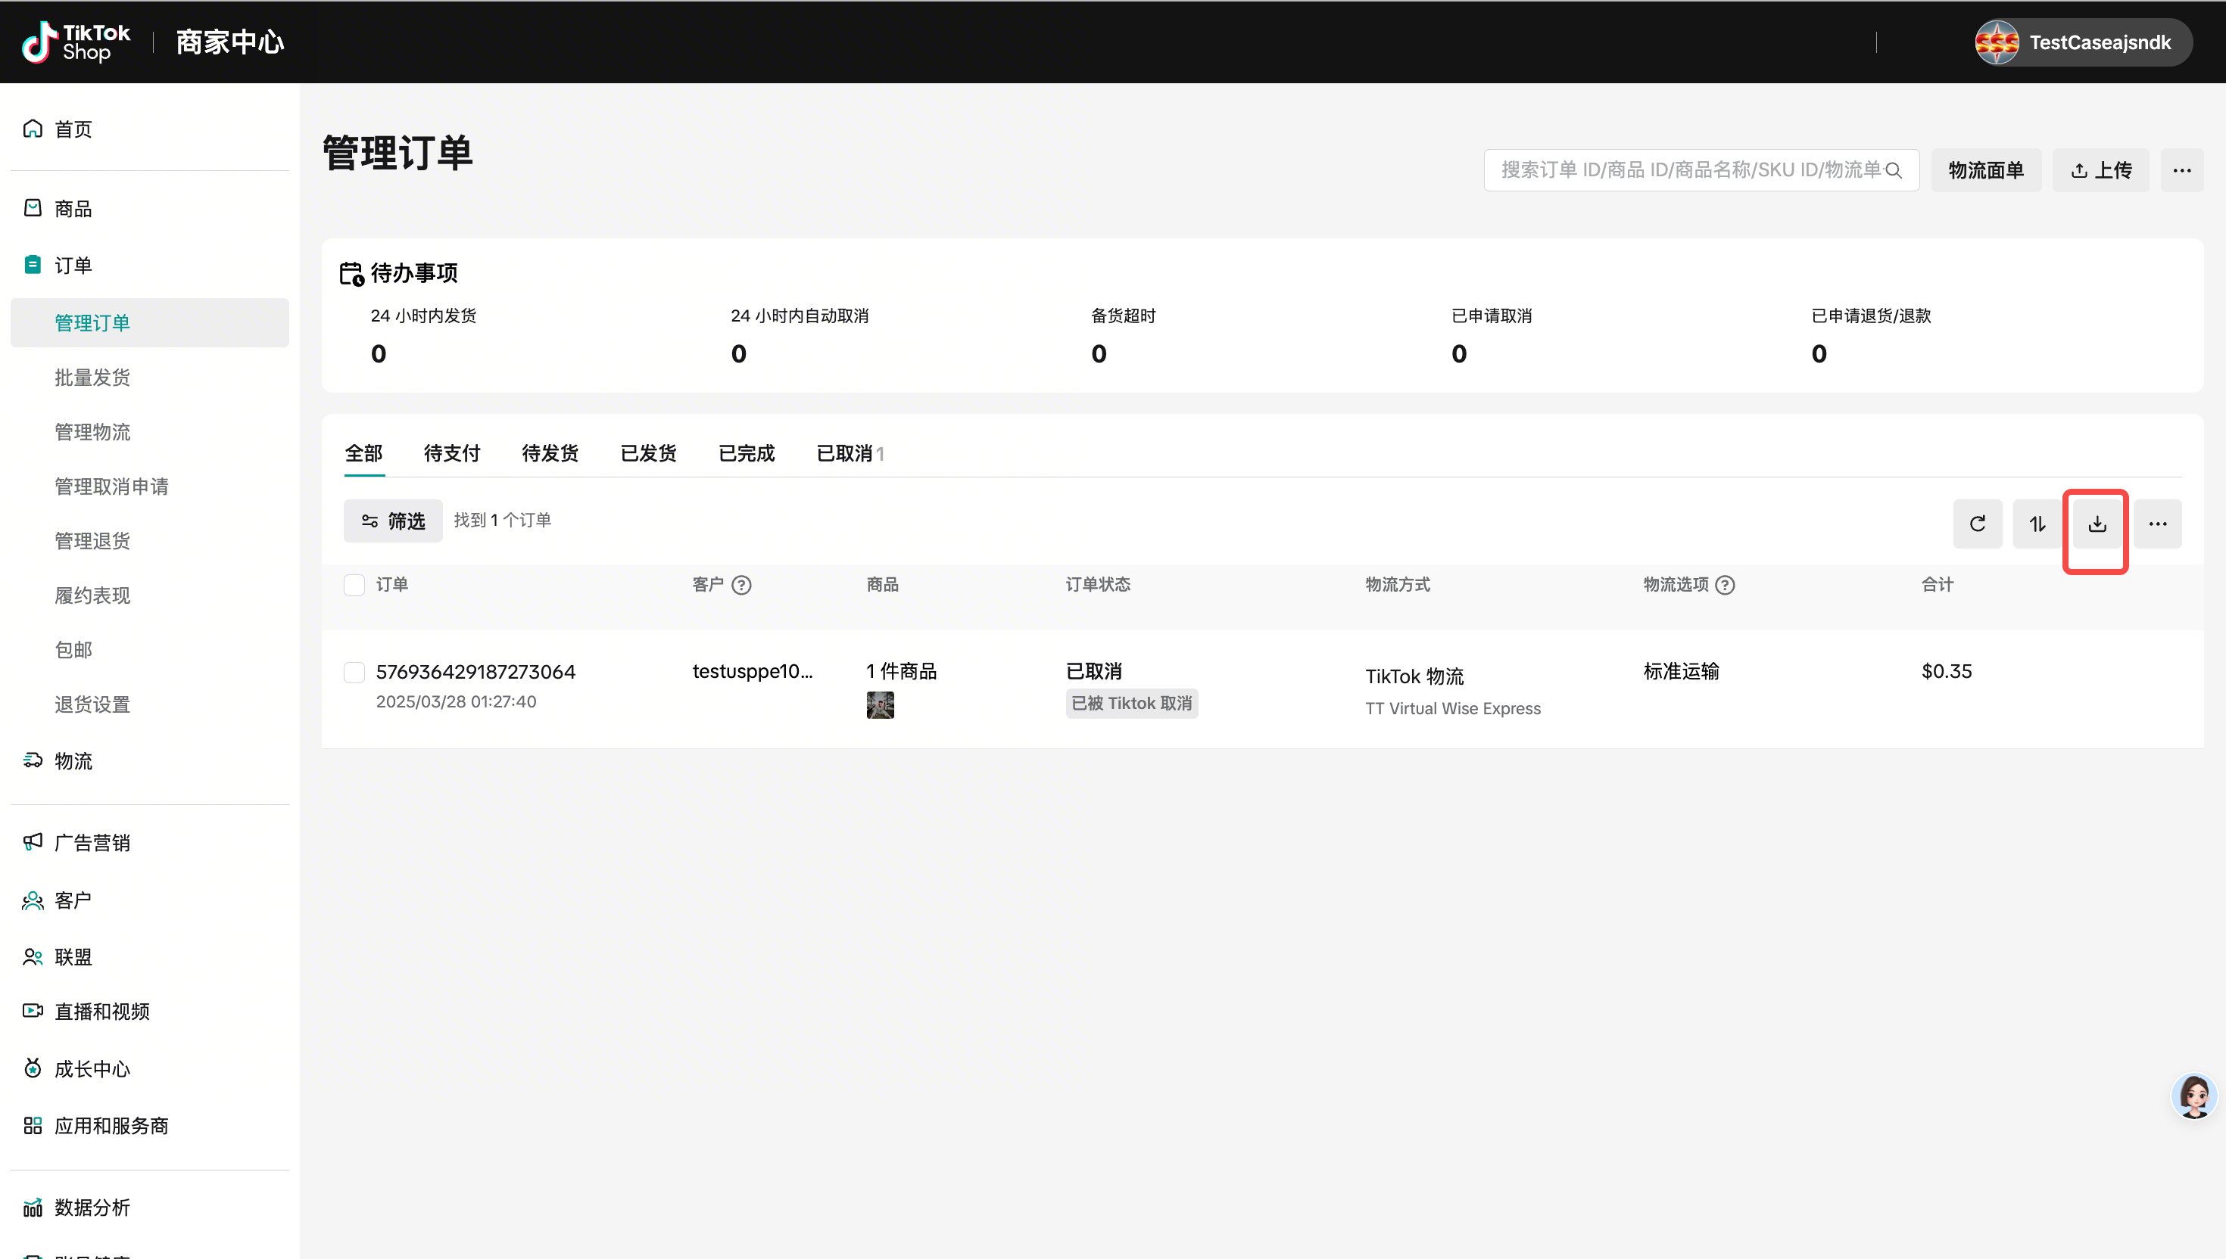Click the sort orders icon

2037,524
